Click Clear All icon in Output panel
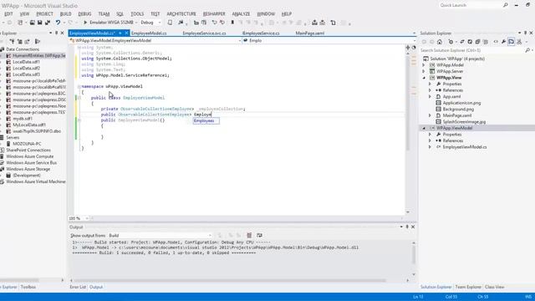Image resolution: width=535 pixels, height=301 pixels. (249, 235)
